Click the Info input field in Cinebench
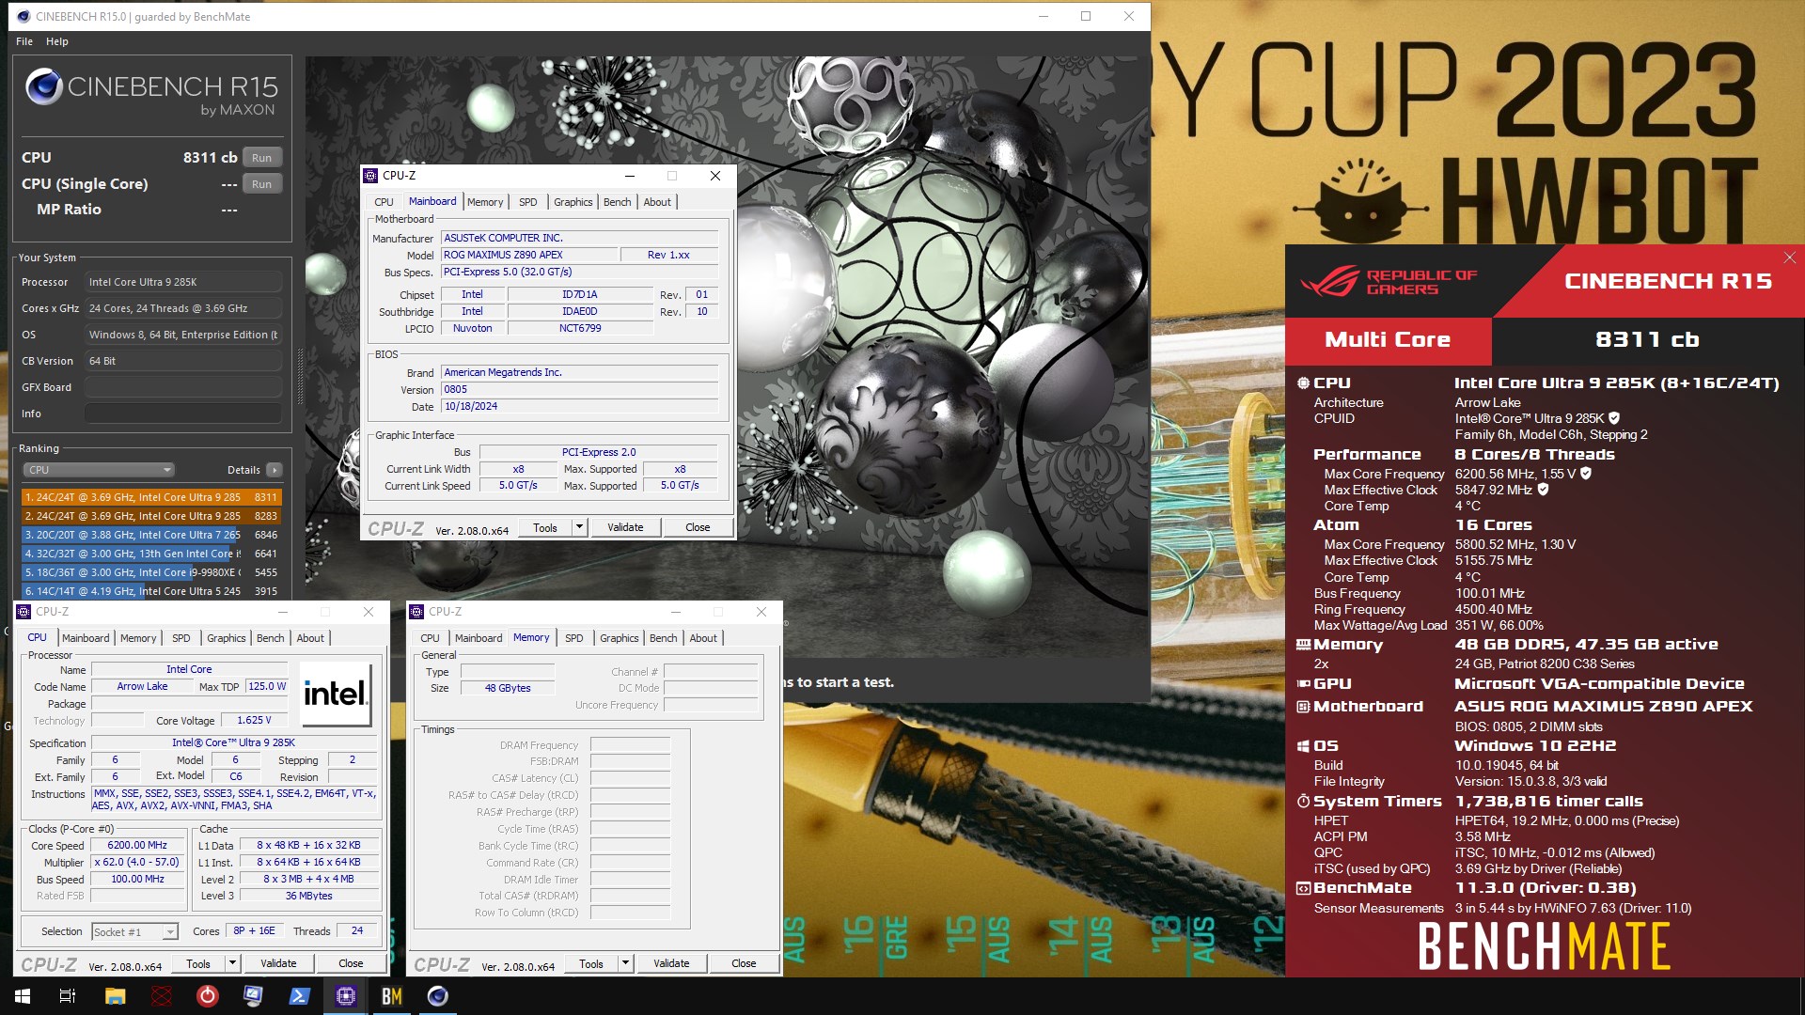This screenshot has width=1805, height=1015. pos(183,414)
